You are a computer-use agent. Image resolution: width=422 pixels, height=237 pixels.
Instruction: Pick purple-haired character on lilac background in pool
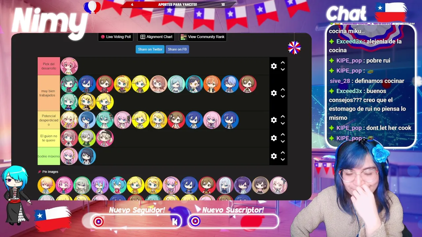pos(100,185)
